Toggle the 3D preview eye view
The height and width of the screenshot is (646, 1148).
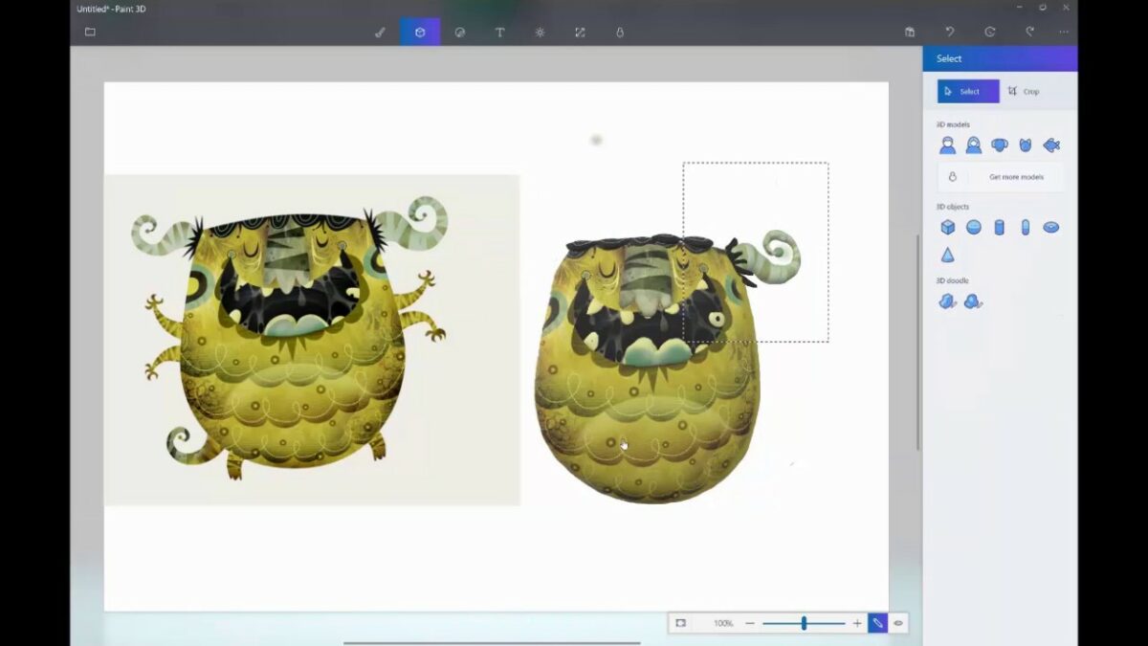click(898, 623)
